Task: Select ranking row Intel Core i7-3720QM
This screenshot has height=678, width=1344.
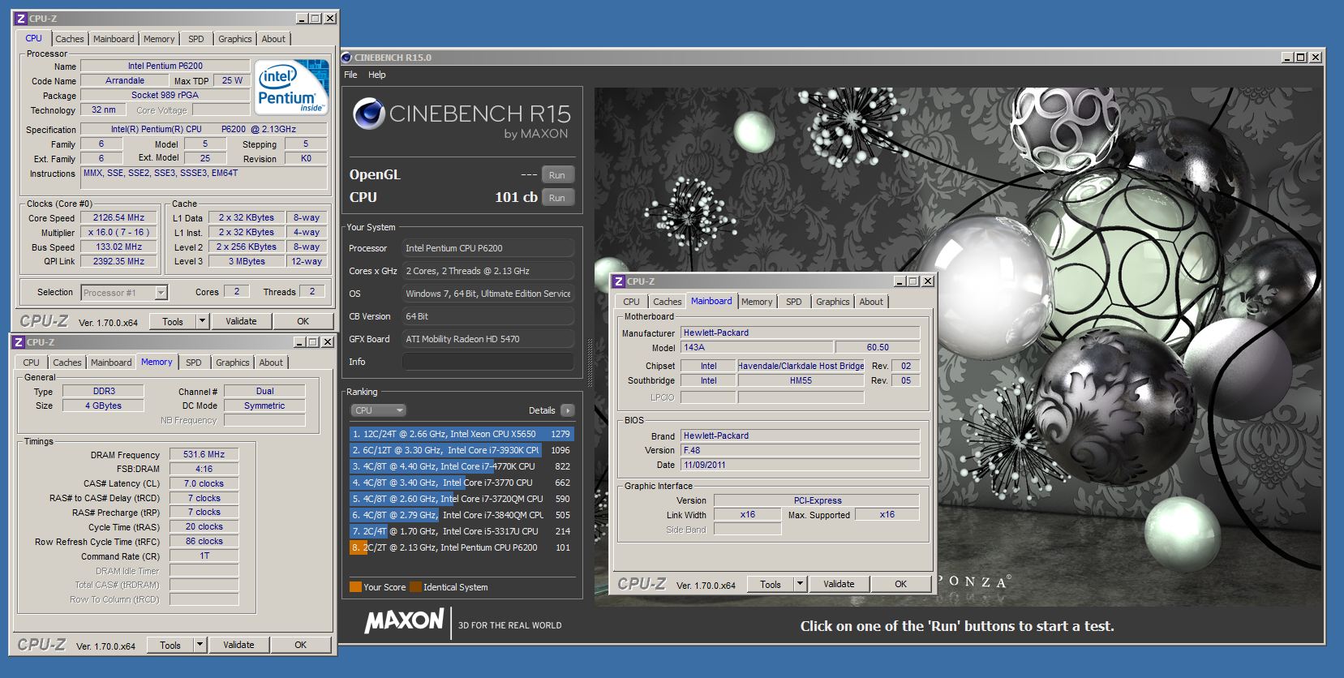Action: pyautogui.click(x=461, y=499)
